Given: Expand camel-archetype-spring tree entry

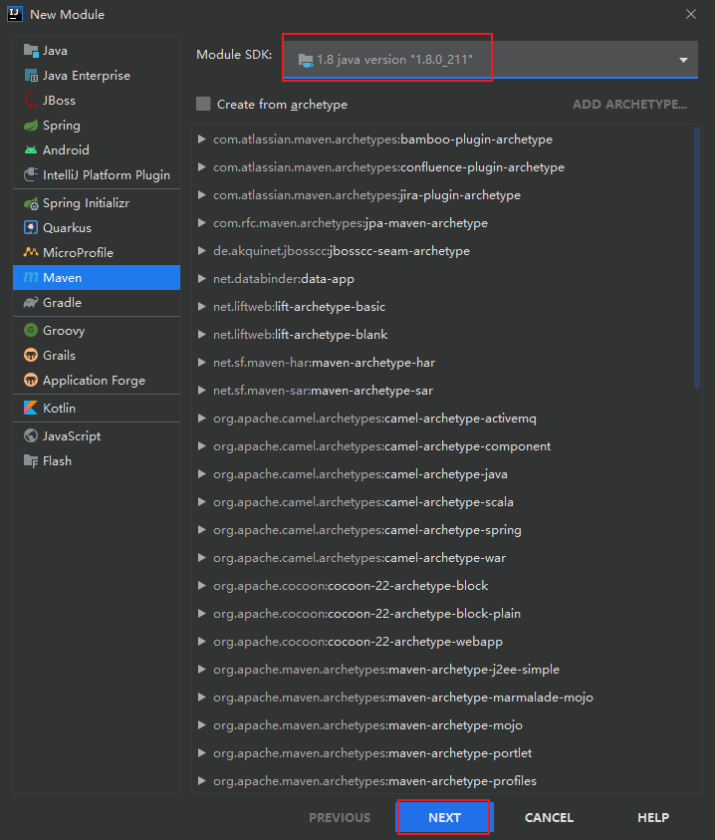Looking at the screenshot, I should click(x=202, y=530).
